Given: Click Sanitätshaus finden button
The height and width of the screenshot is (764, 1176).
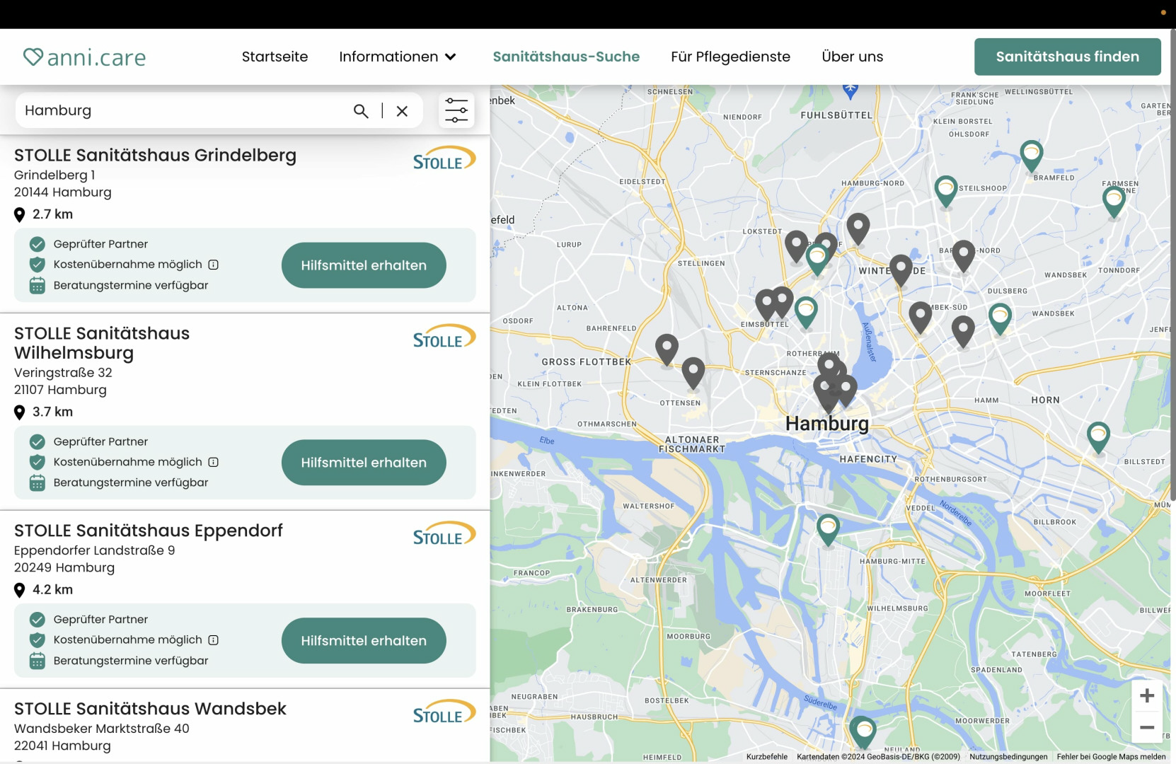Looking at the screenshot, I should (1067, 57).
